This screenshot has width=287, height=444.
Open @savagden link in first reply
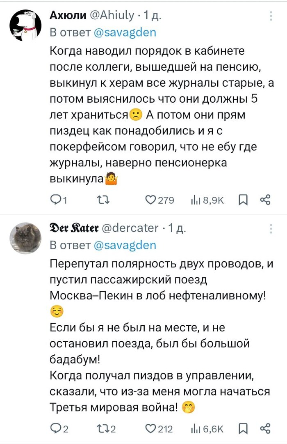click(x=125, y=32)
